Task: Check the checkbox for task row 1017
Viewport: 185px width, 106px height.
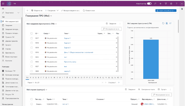Action: pos(31,38)
